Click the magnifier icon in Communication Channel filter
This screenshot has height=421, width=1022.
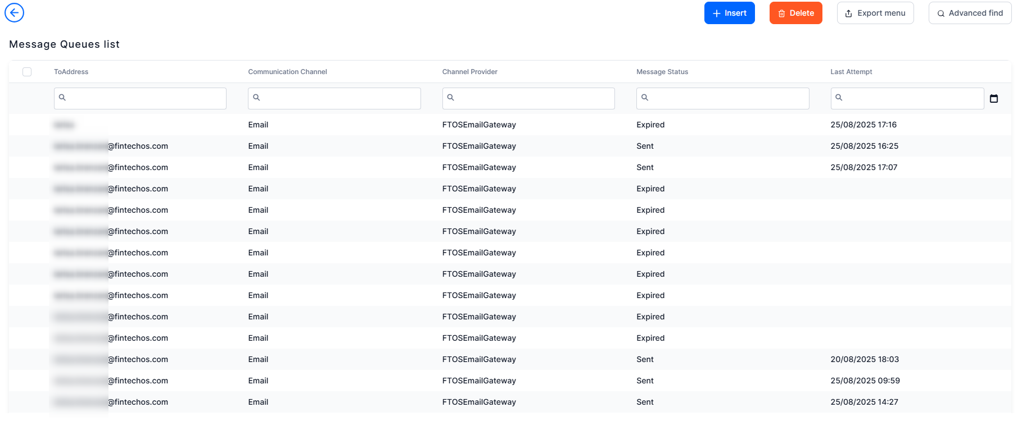tap(256, 98)
